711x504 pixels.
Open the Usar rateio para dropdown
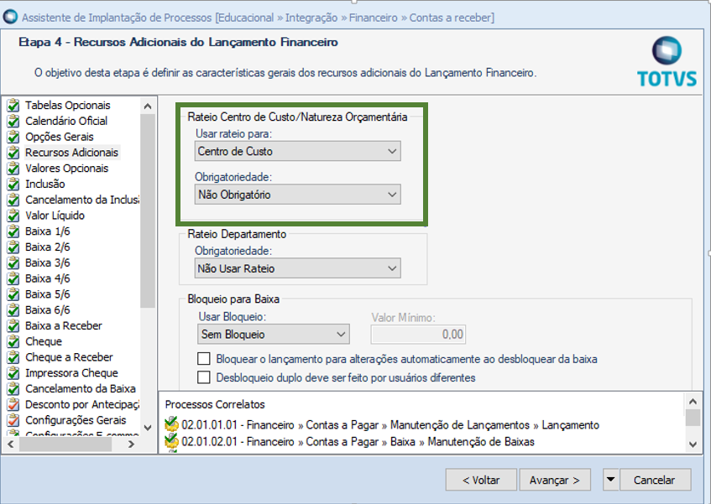click(x=297, y=151)
